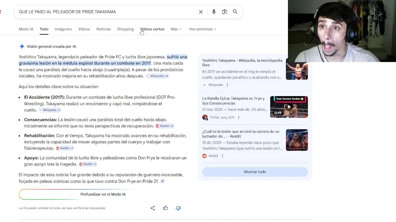
Task: Open the Noticias tab
Action: (103, 29)
